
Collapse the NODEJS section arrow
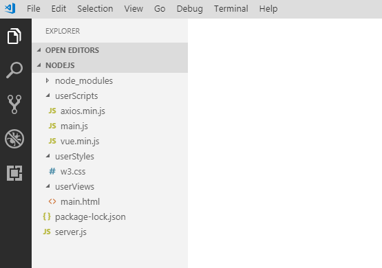click(39, 65)
